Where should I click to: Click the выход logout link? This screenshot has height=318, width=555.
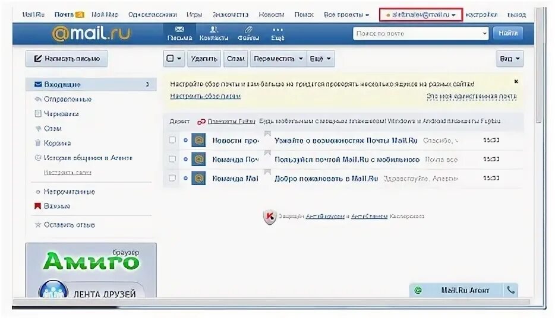[516, 15]
